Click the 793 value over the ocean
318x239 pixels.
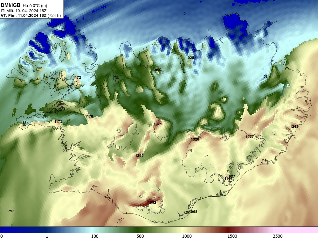pos(11,211)
